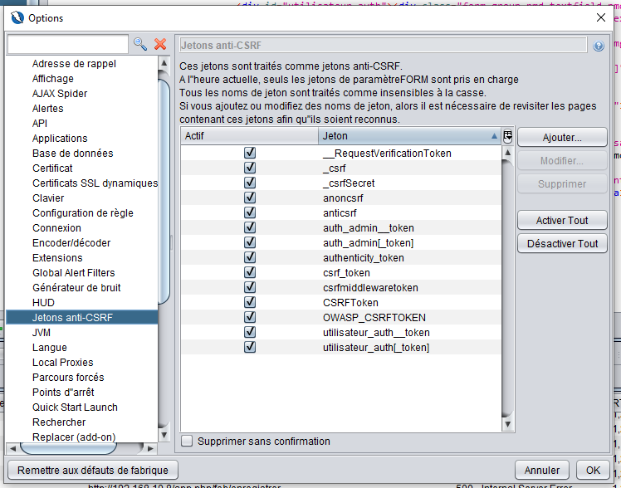The width and height of the screenshot is (621, 488).
Task: Open Configuration de règle options
Action: (83, 213)
